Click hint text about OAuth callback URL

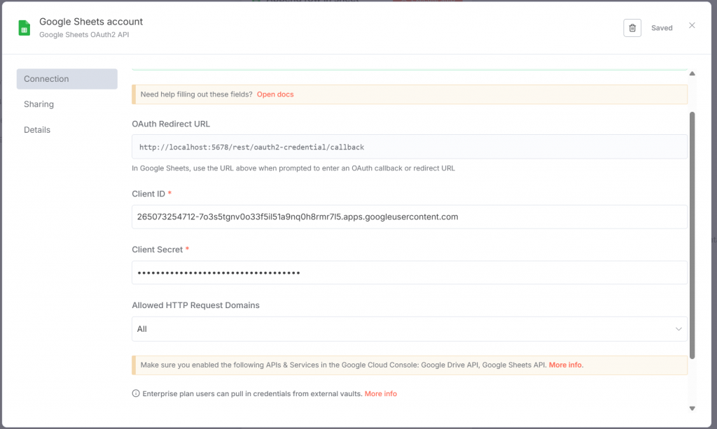293,168
